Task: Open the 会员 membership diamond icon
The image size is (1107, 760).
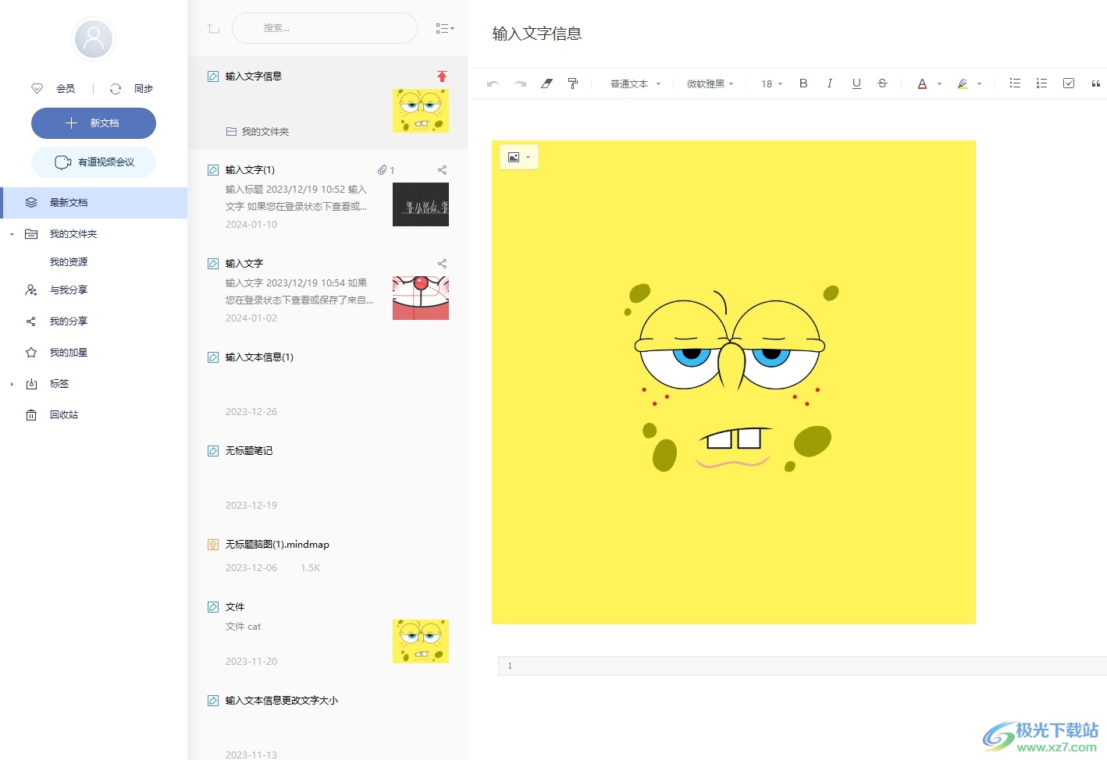Action: click(x=37, y=89)
